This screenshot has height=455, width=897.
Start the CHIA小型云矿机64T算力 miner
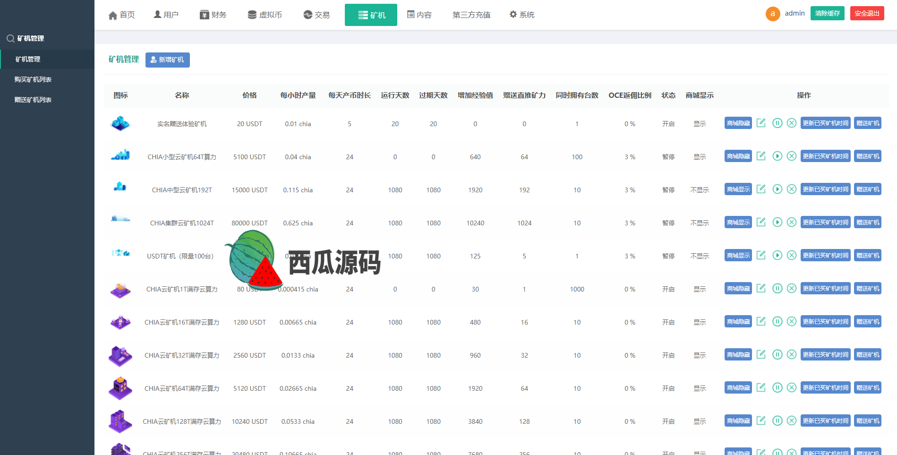click(x=777, y=156)
